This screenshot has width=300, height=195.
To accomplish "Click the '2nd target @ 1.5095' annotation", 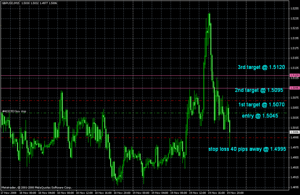I will [x=259, y=90].
